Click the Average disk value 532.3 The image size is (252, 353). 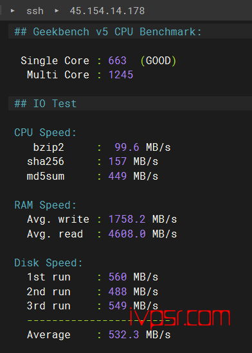[x=123, y=334]
